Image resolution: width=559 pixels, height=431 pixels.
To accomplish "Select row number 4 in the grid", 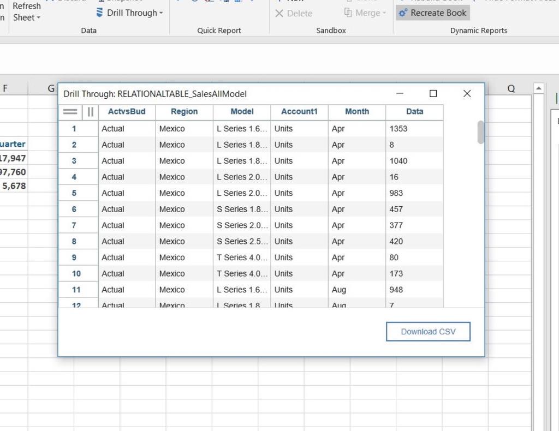I will tap(78, 177).
